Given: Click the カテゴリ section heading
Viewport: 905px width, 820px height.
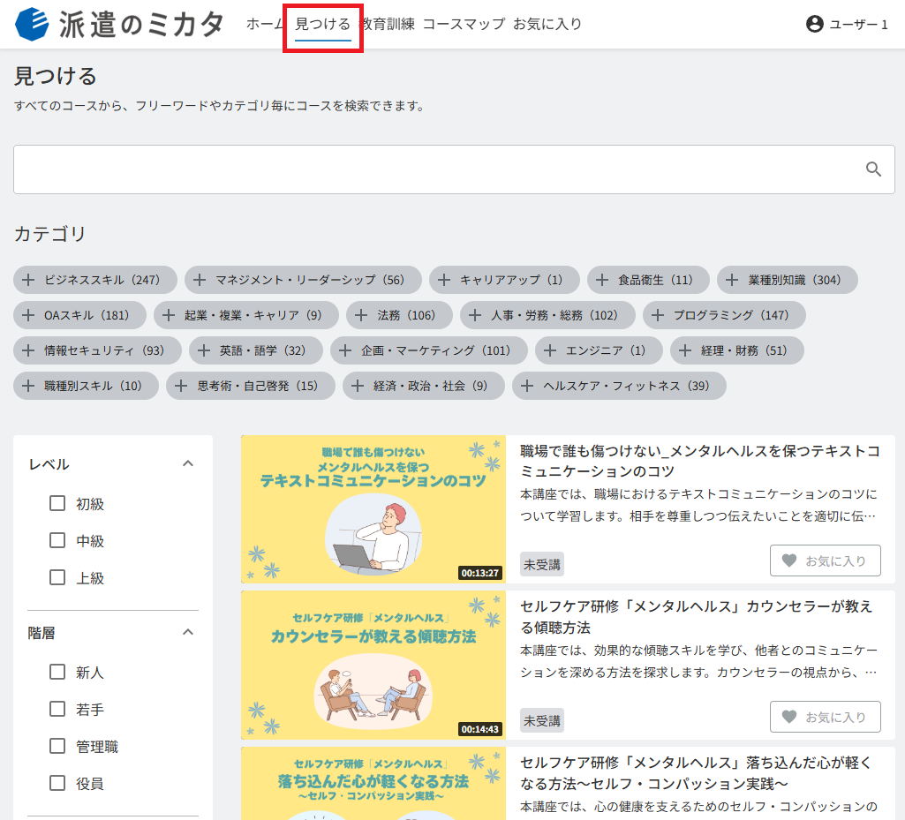Looking at the screenshot, I should pyautogui.click(x=49, y=234).
